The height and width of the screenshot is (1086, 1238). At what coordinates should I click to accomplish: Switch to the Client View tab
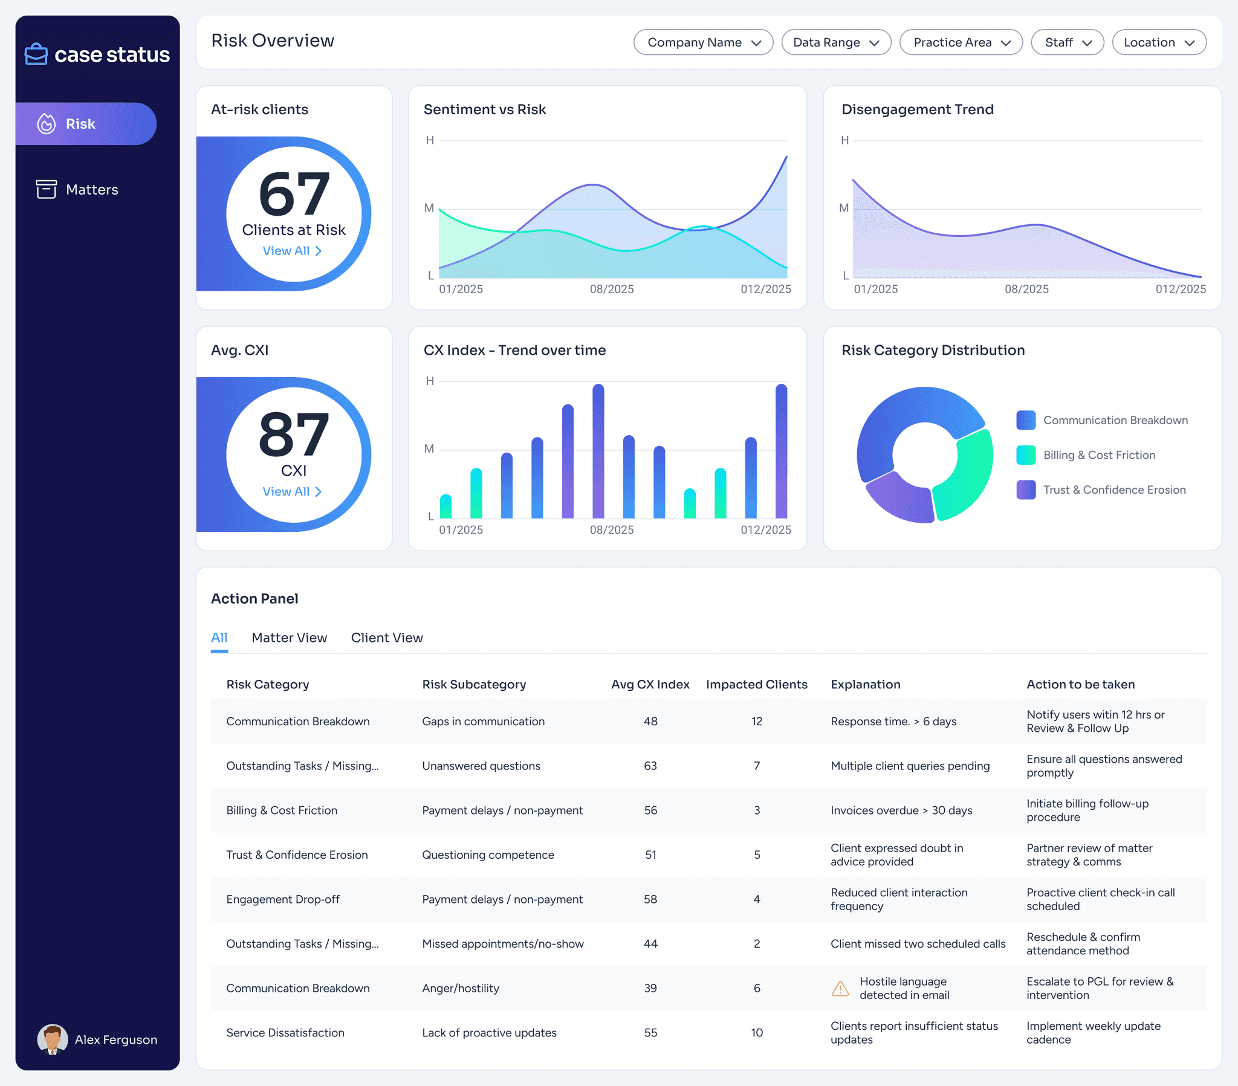386,638
